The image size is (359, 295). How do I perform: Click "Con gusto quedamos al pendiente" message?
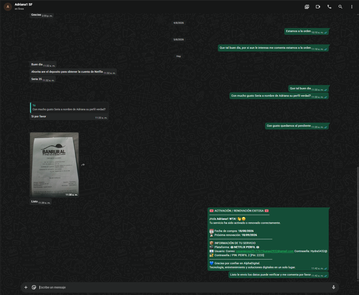pos(297,126)
